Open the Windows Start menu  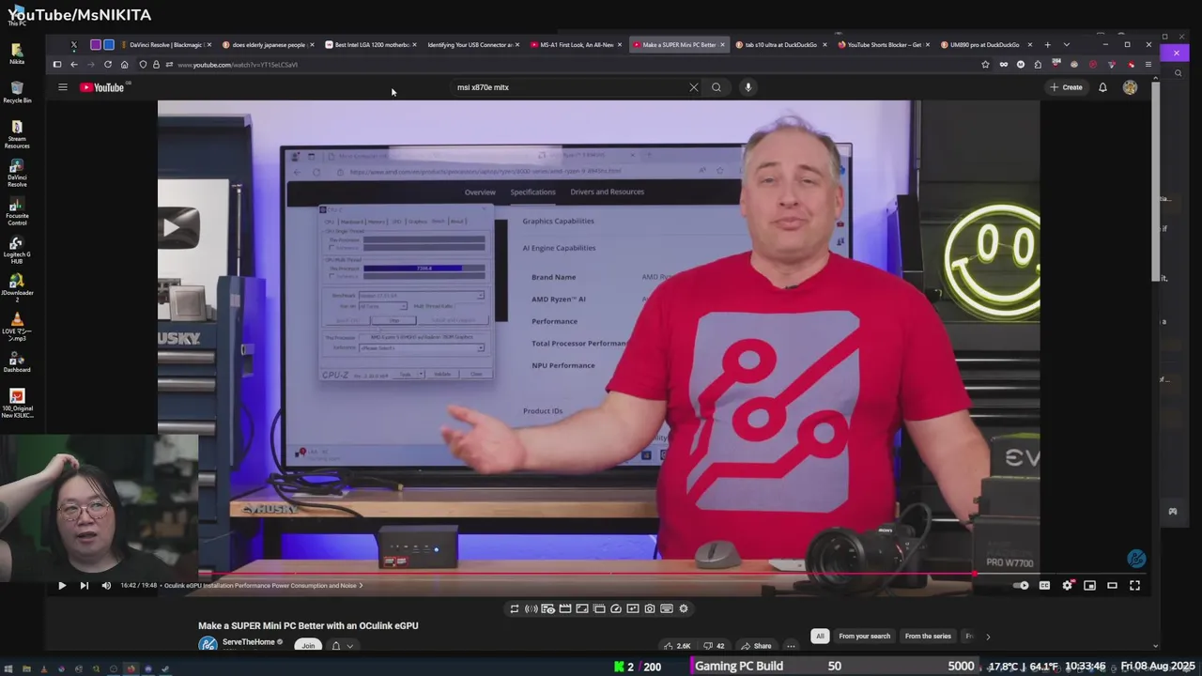pyautogui.click(x=8, y=669)
